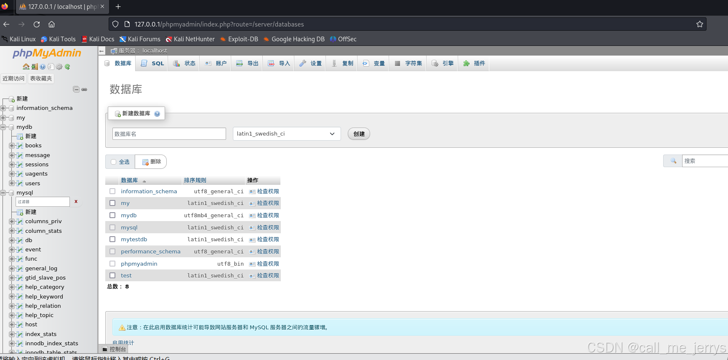Clear the mysql filter with red X
Viewport: 728px width, 360px height.
(76, 201)
